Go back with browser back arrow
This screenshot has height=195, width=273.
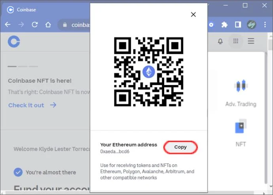click(8, 25)
